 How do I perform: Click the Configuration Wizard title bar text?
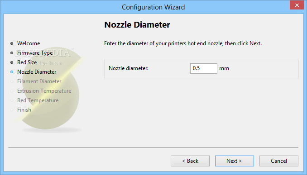click(153, 7)
